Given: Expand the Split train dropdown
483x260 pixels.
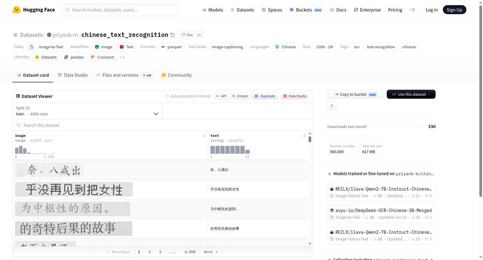Looking at the screenshot, I should click(x=87, y=111).
